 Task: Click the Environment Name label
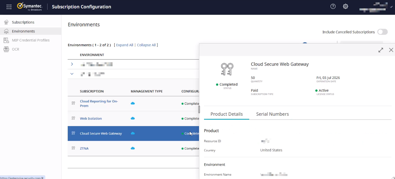pos(218,174)
